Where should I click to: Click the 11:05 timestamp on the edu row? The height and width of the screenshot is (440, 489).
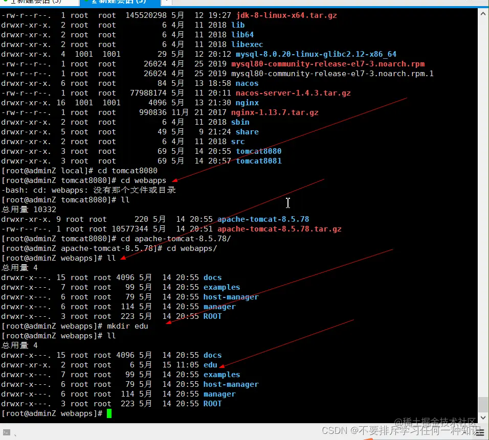tap(187, 365)
